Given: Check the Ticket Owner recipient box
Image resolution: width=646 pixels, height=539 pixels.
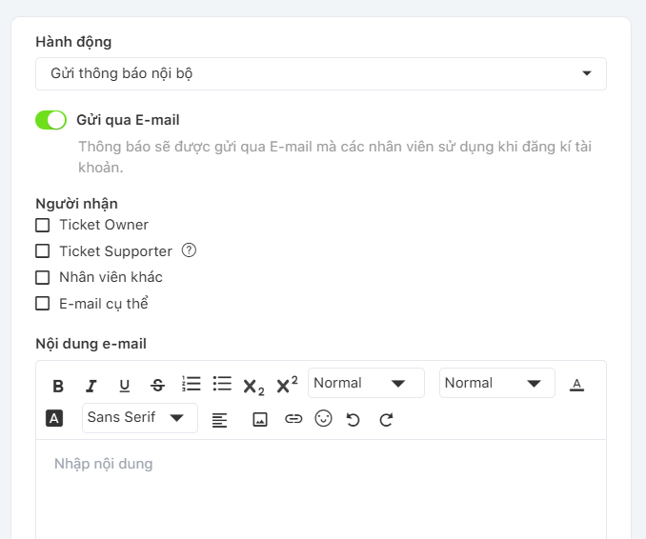Looking at the screenshot, I should click(x=42, y=226).
